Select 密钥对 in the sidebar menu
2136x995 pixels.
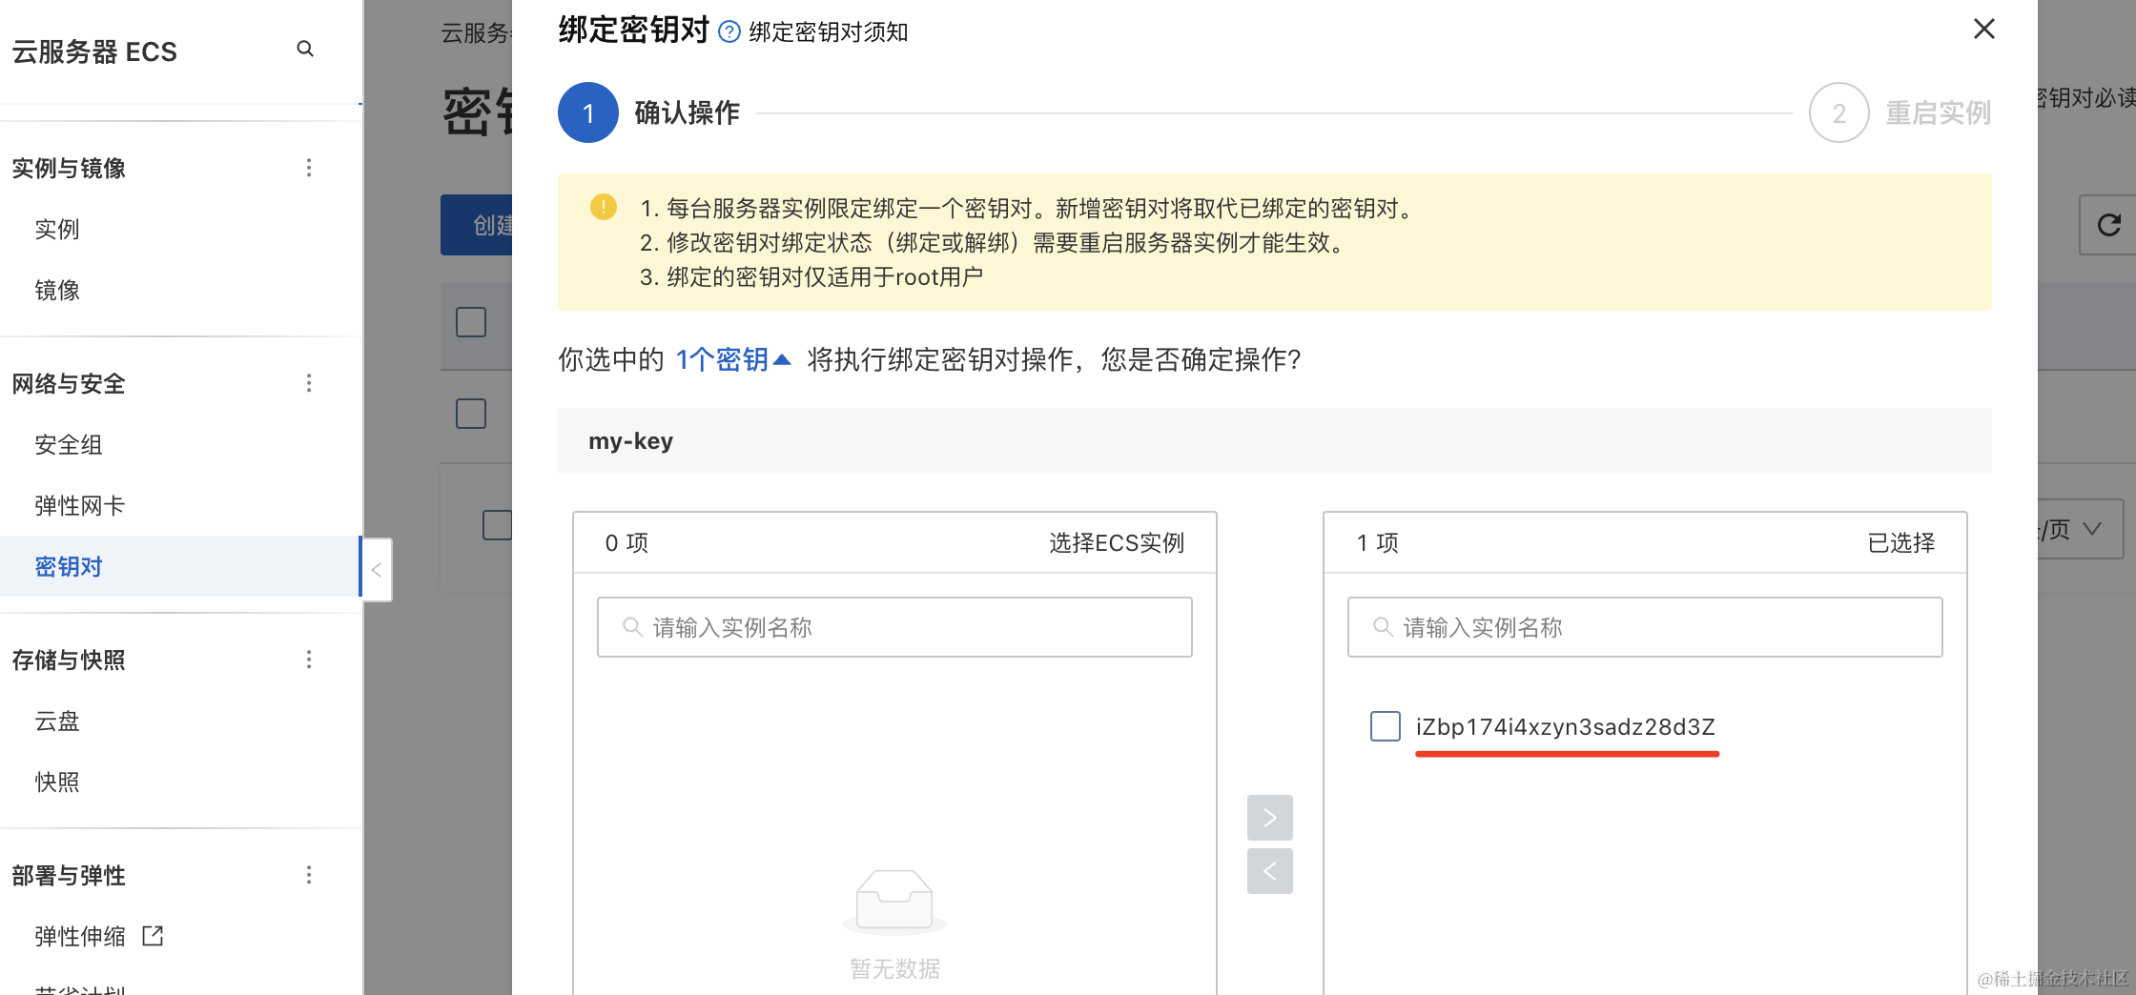point(69,567)
